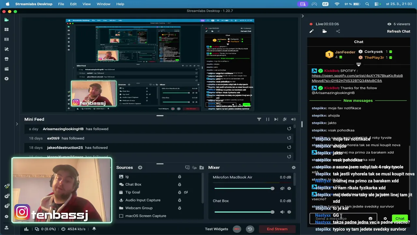The height and width of the screenshot is (235, 417).
Task: Open Chat Box mixer settings gear
Action: point(289,212)
